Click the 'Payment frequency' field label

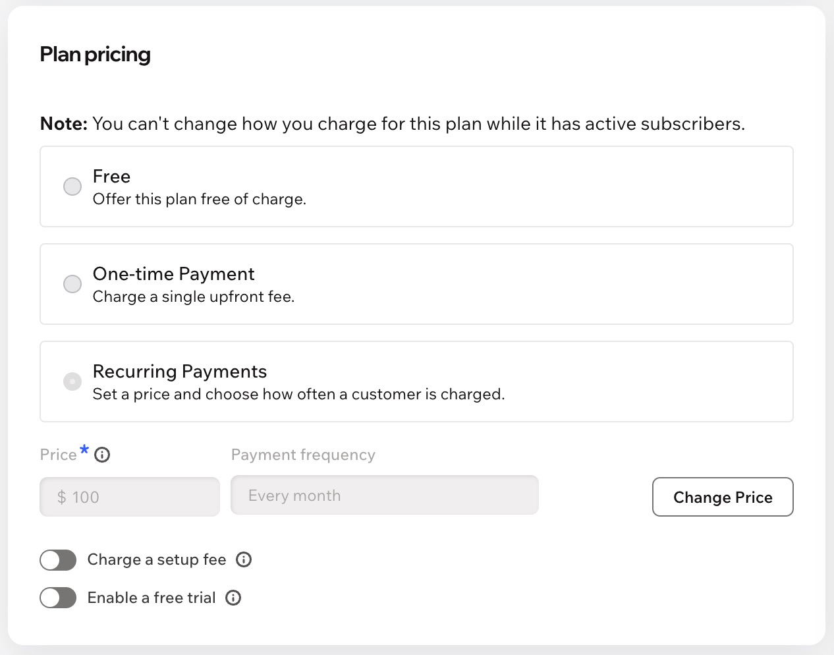tap(303, 455)
